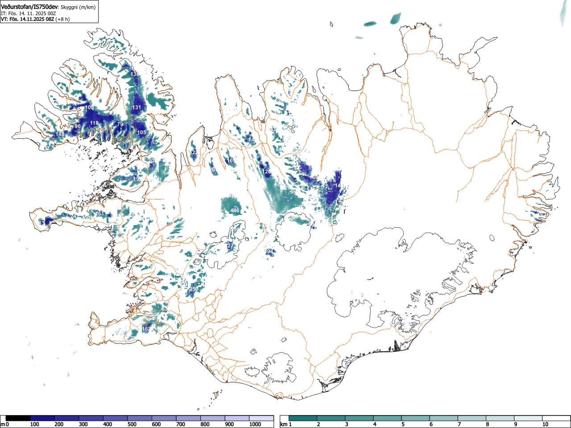Viewport: 571px width, 428px height.
Task: Pick the 200–300 m legend color
Action: (67, 418)
